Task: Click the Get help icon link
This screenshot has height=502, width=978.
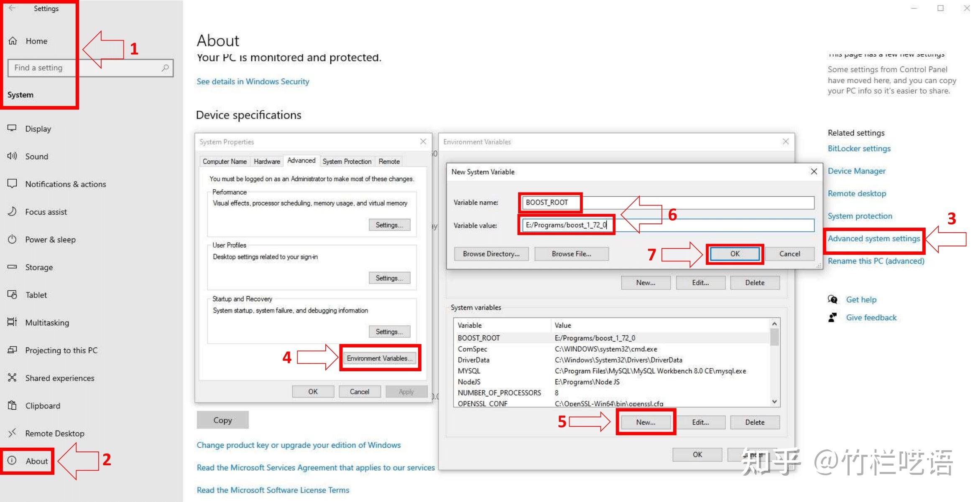Action: point(832,299)
